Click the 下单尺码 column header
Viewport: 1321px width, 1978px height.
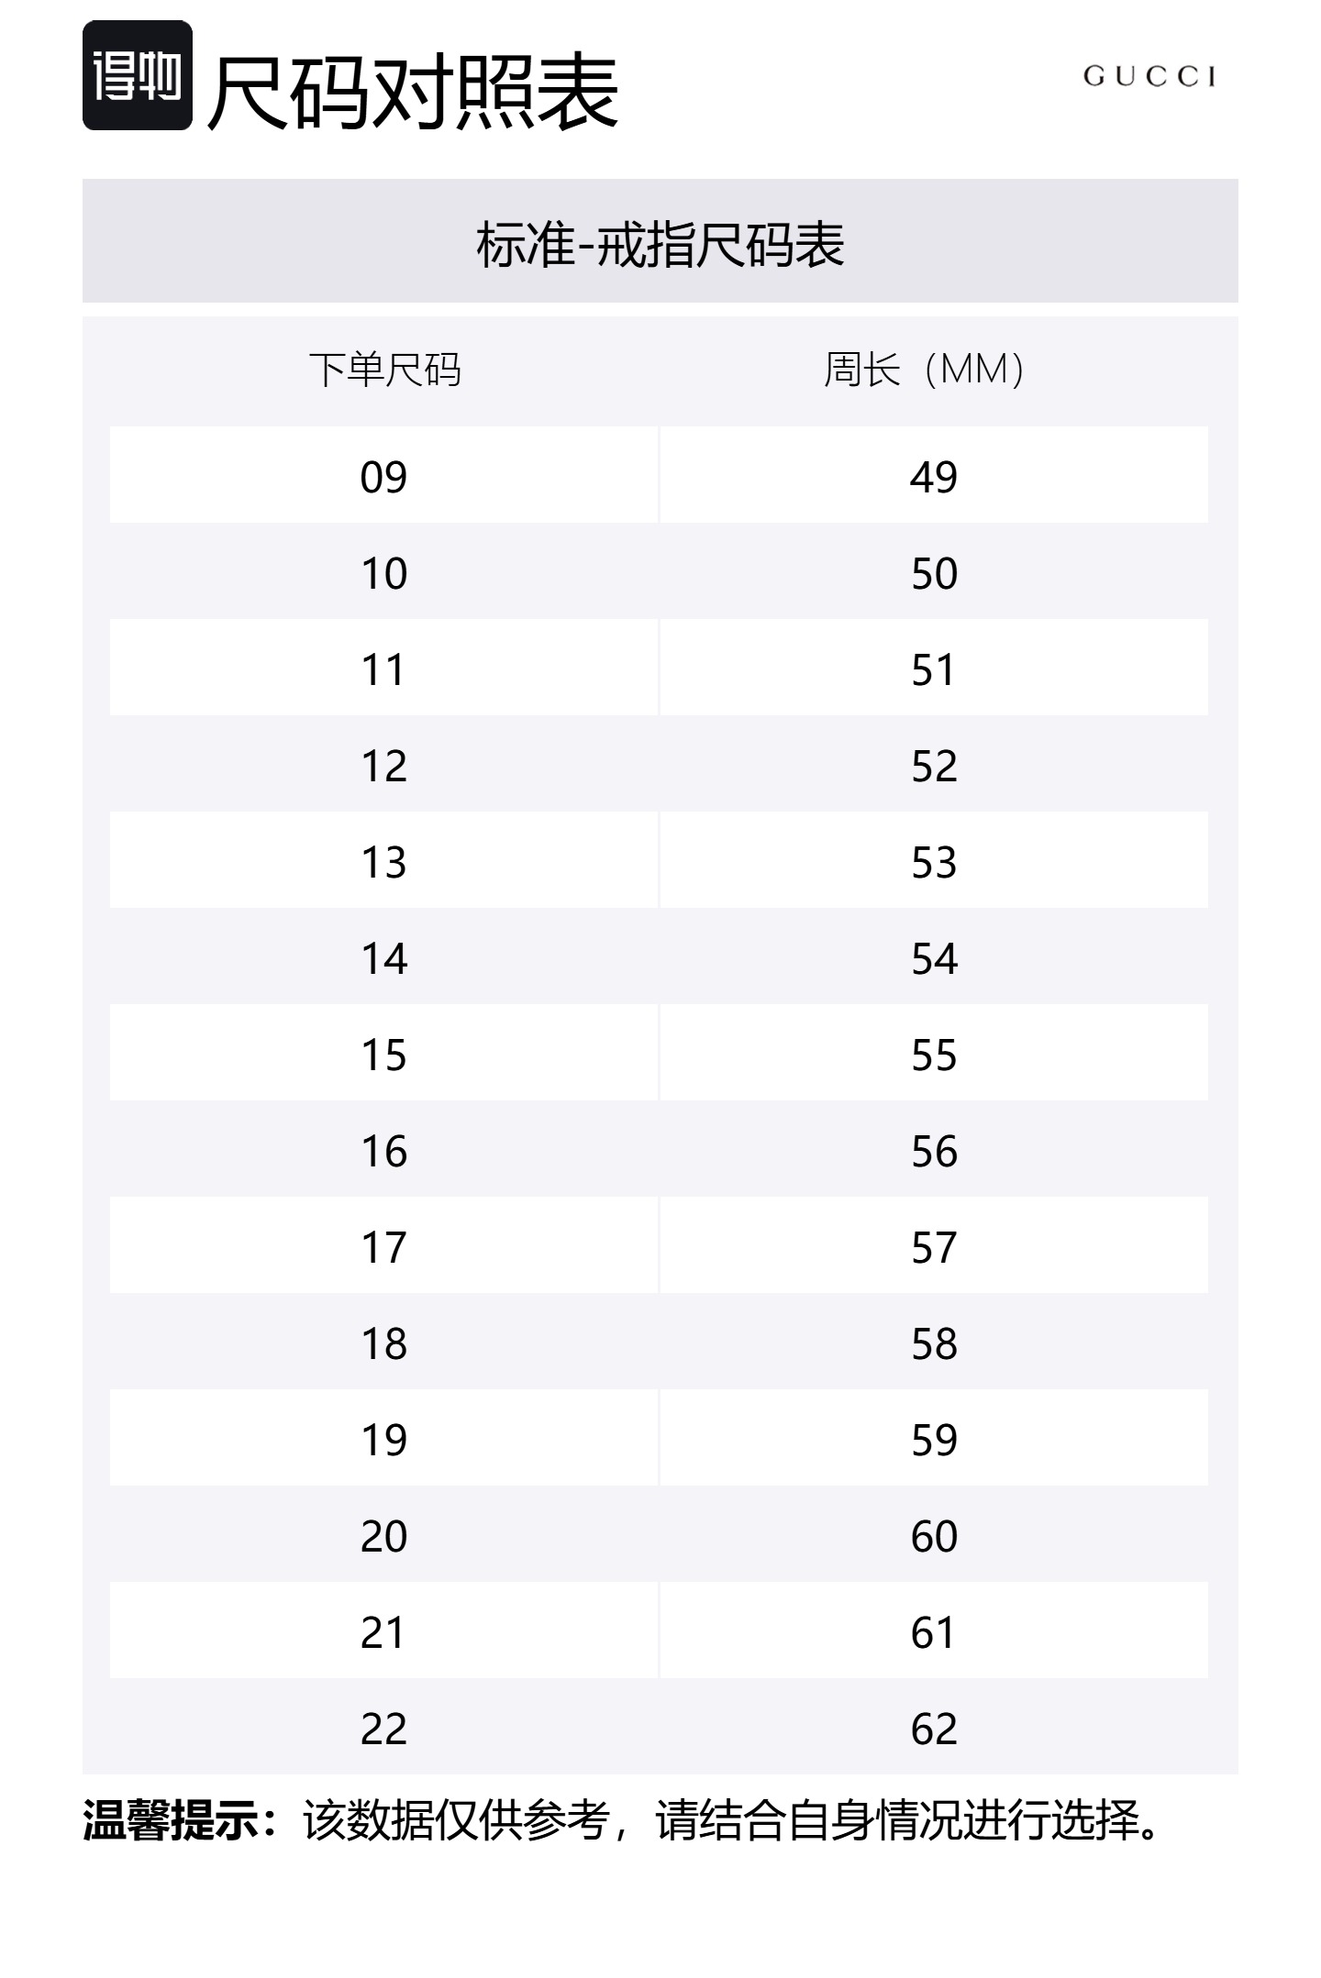click(x=384, y=370)
